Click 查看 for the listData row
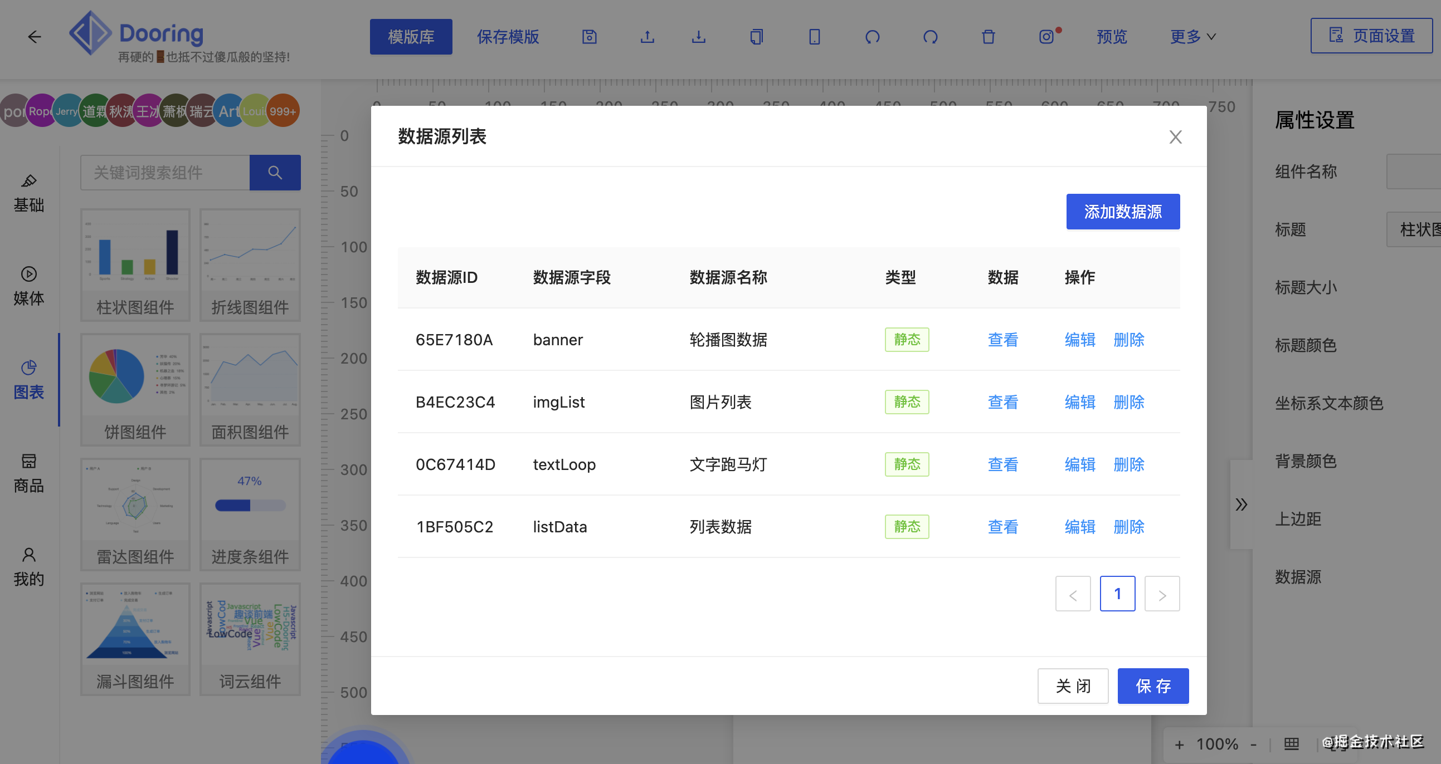1441x764 pixels. click(x=1003, y=526)
